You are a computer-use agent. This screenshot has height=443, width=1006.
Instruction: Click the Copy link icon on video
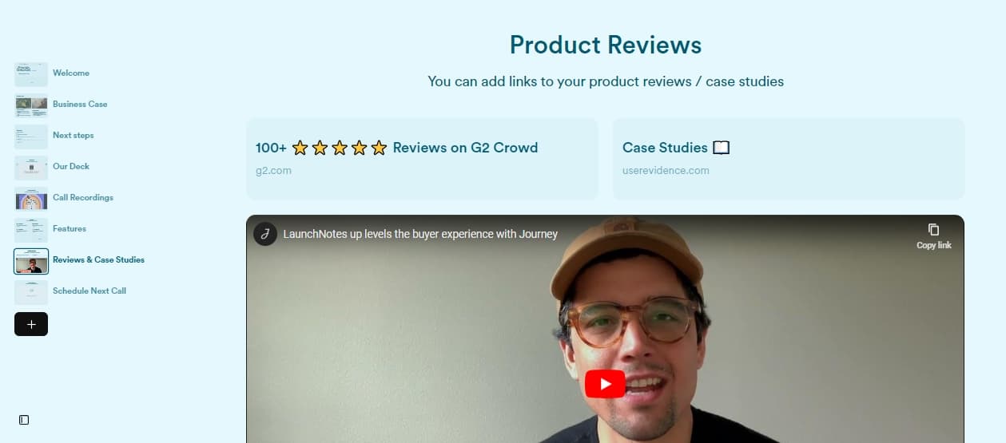coord(933,235)
